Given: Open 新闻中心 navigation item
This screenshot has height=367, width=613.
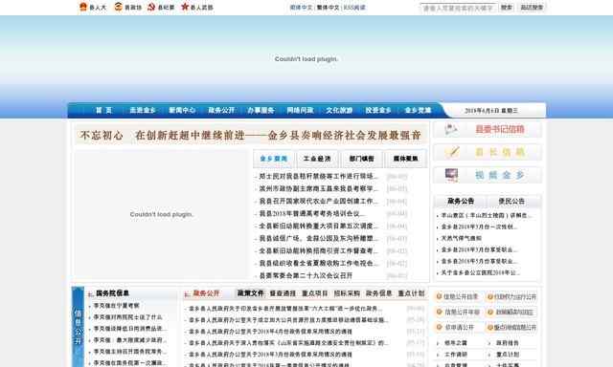Looking at the screenshot, I should pos(182,110).
